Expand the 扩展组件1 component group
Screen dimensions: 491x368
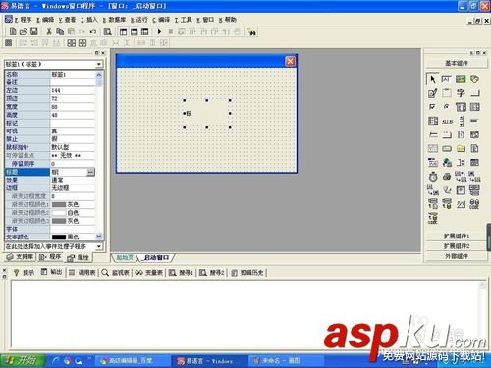[x=457, y=236]
